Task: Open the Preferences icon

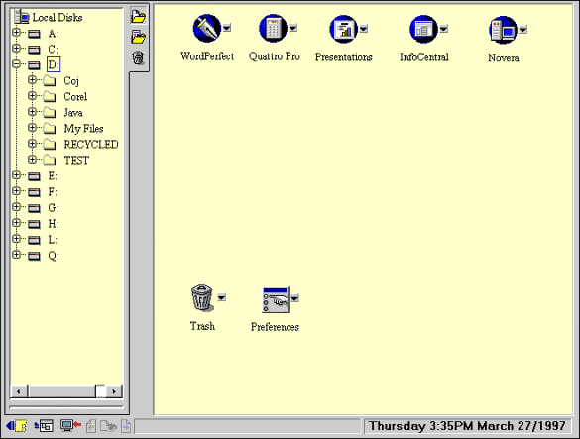Action: [x=276, y=299]
